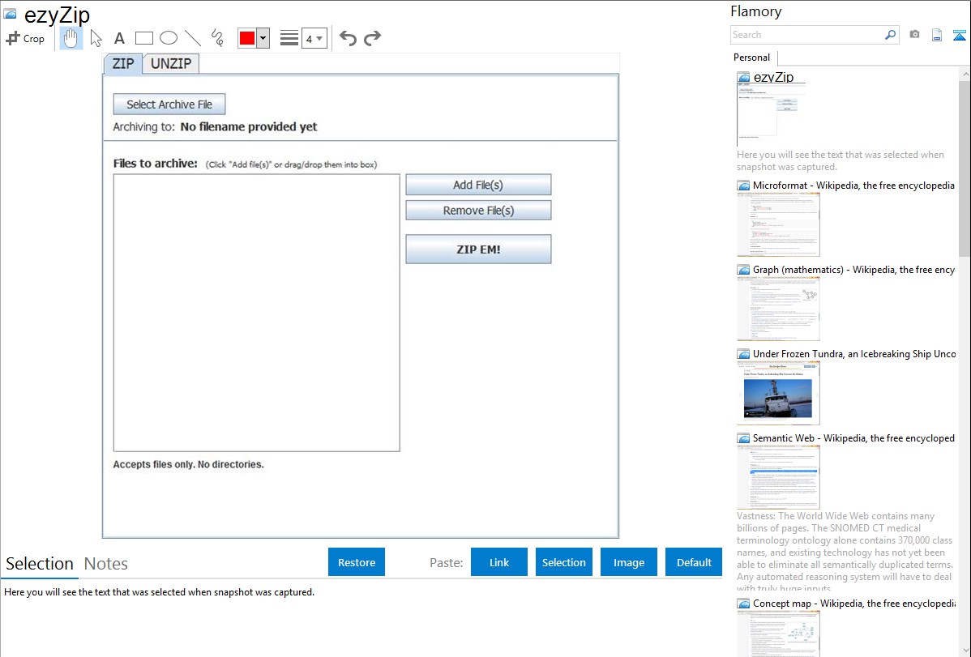
Task: Open the Microformat Wikipedia snapshot thumbnail
Action: coord(778,224)
